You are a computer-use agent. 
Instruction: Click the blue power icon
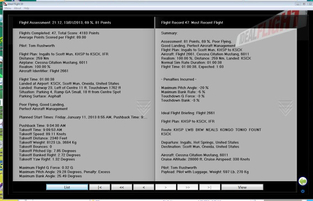303,191
